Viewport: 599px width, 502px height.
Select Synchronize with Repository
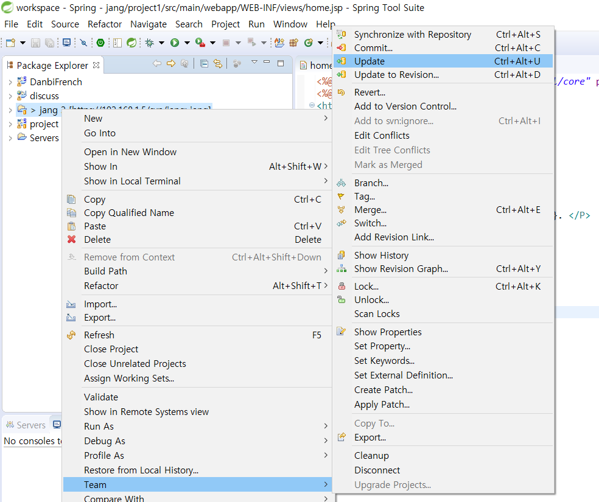[x=443, y=34]
